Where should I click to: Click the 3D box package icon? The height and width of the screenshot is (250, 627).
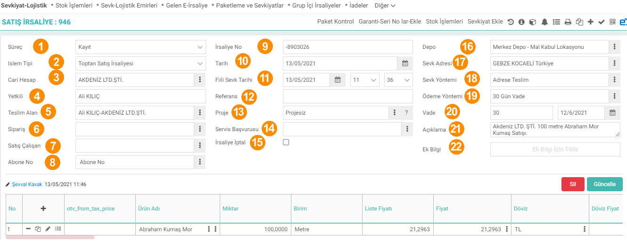[532, 22]
